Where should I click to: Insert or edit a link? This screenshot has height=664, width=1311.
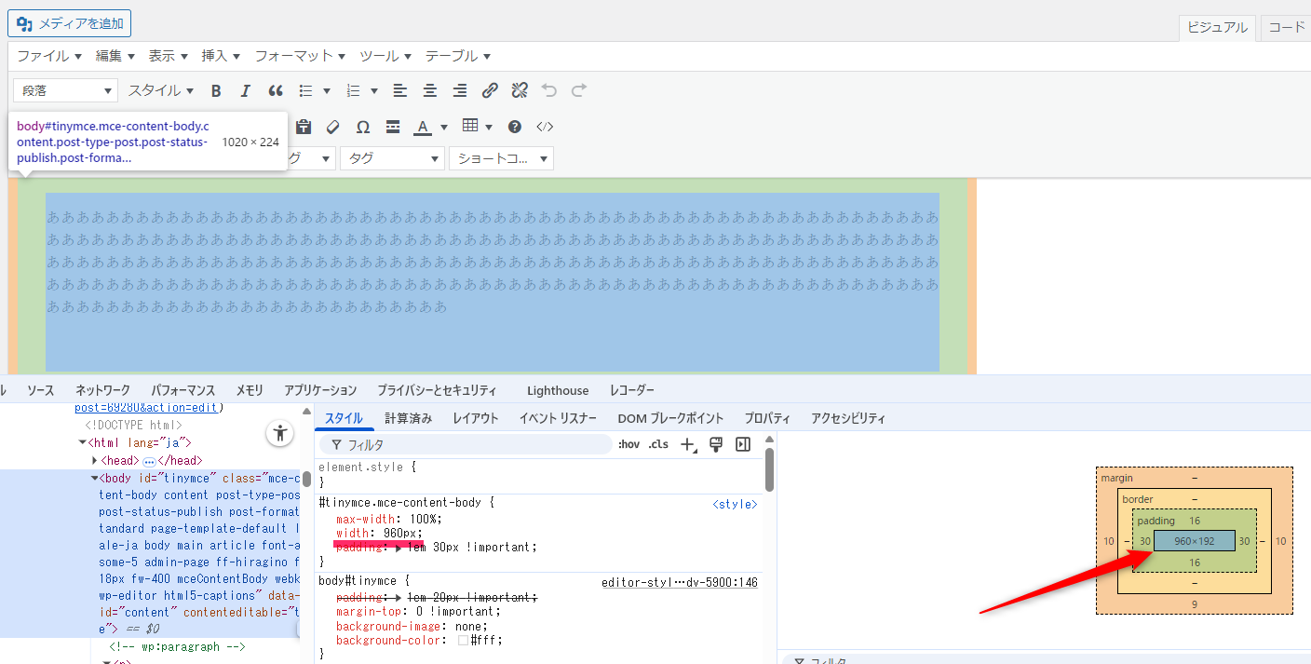click(x=490, y=90)
